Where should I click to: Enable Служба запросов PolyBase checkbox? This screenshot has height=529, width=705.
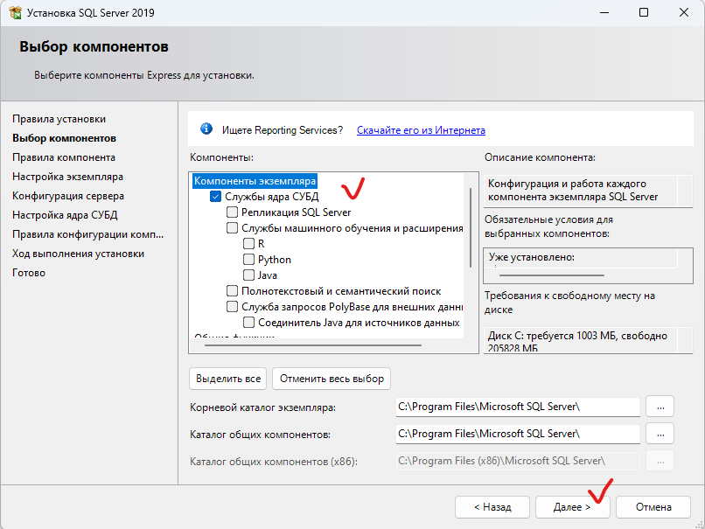pos(232,307)
